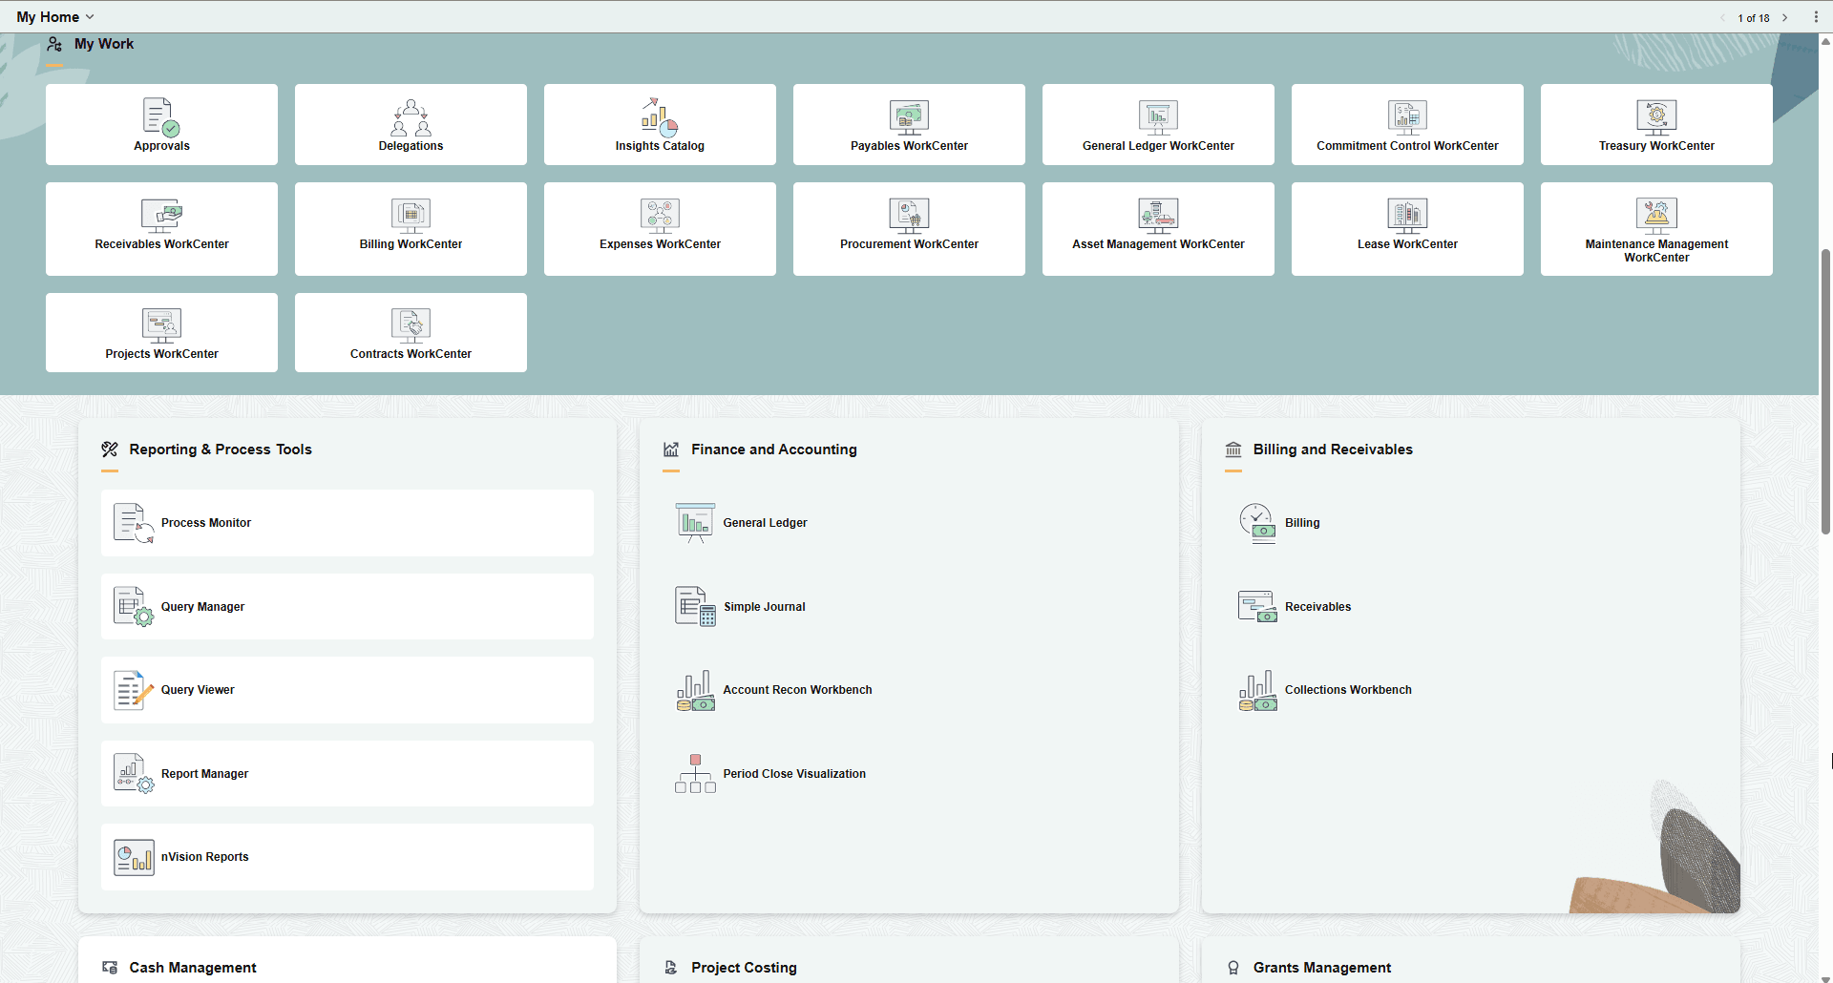Viewport: 1833px width, 983px height.
Task: Open the Projects WorkCenter icon
Action: 161,325
